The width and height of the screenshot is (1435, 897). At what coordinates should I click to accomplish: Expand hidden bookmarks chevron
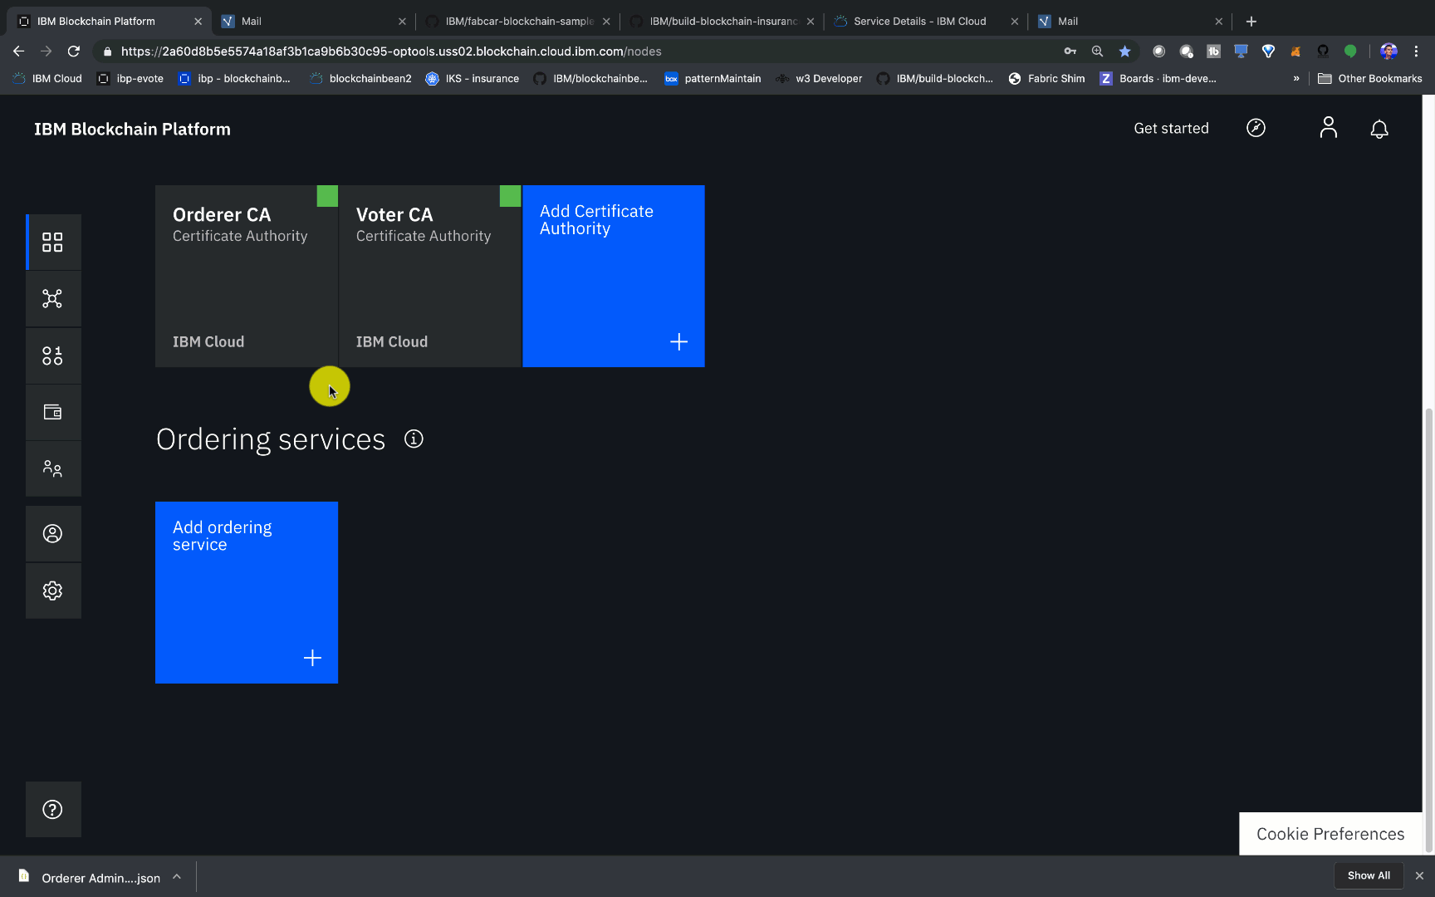1295,79
